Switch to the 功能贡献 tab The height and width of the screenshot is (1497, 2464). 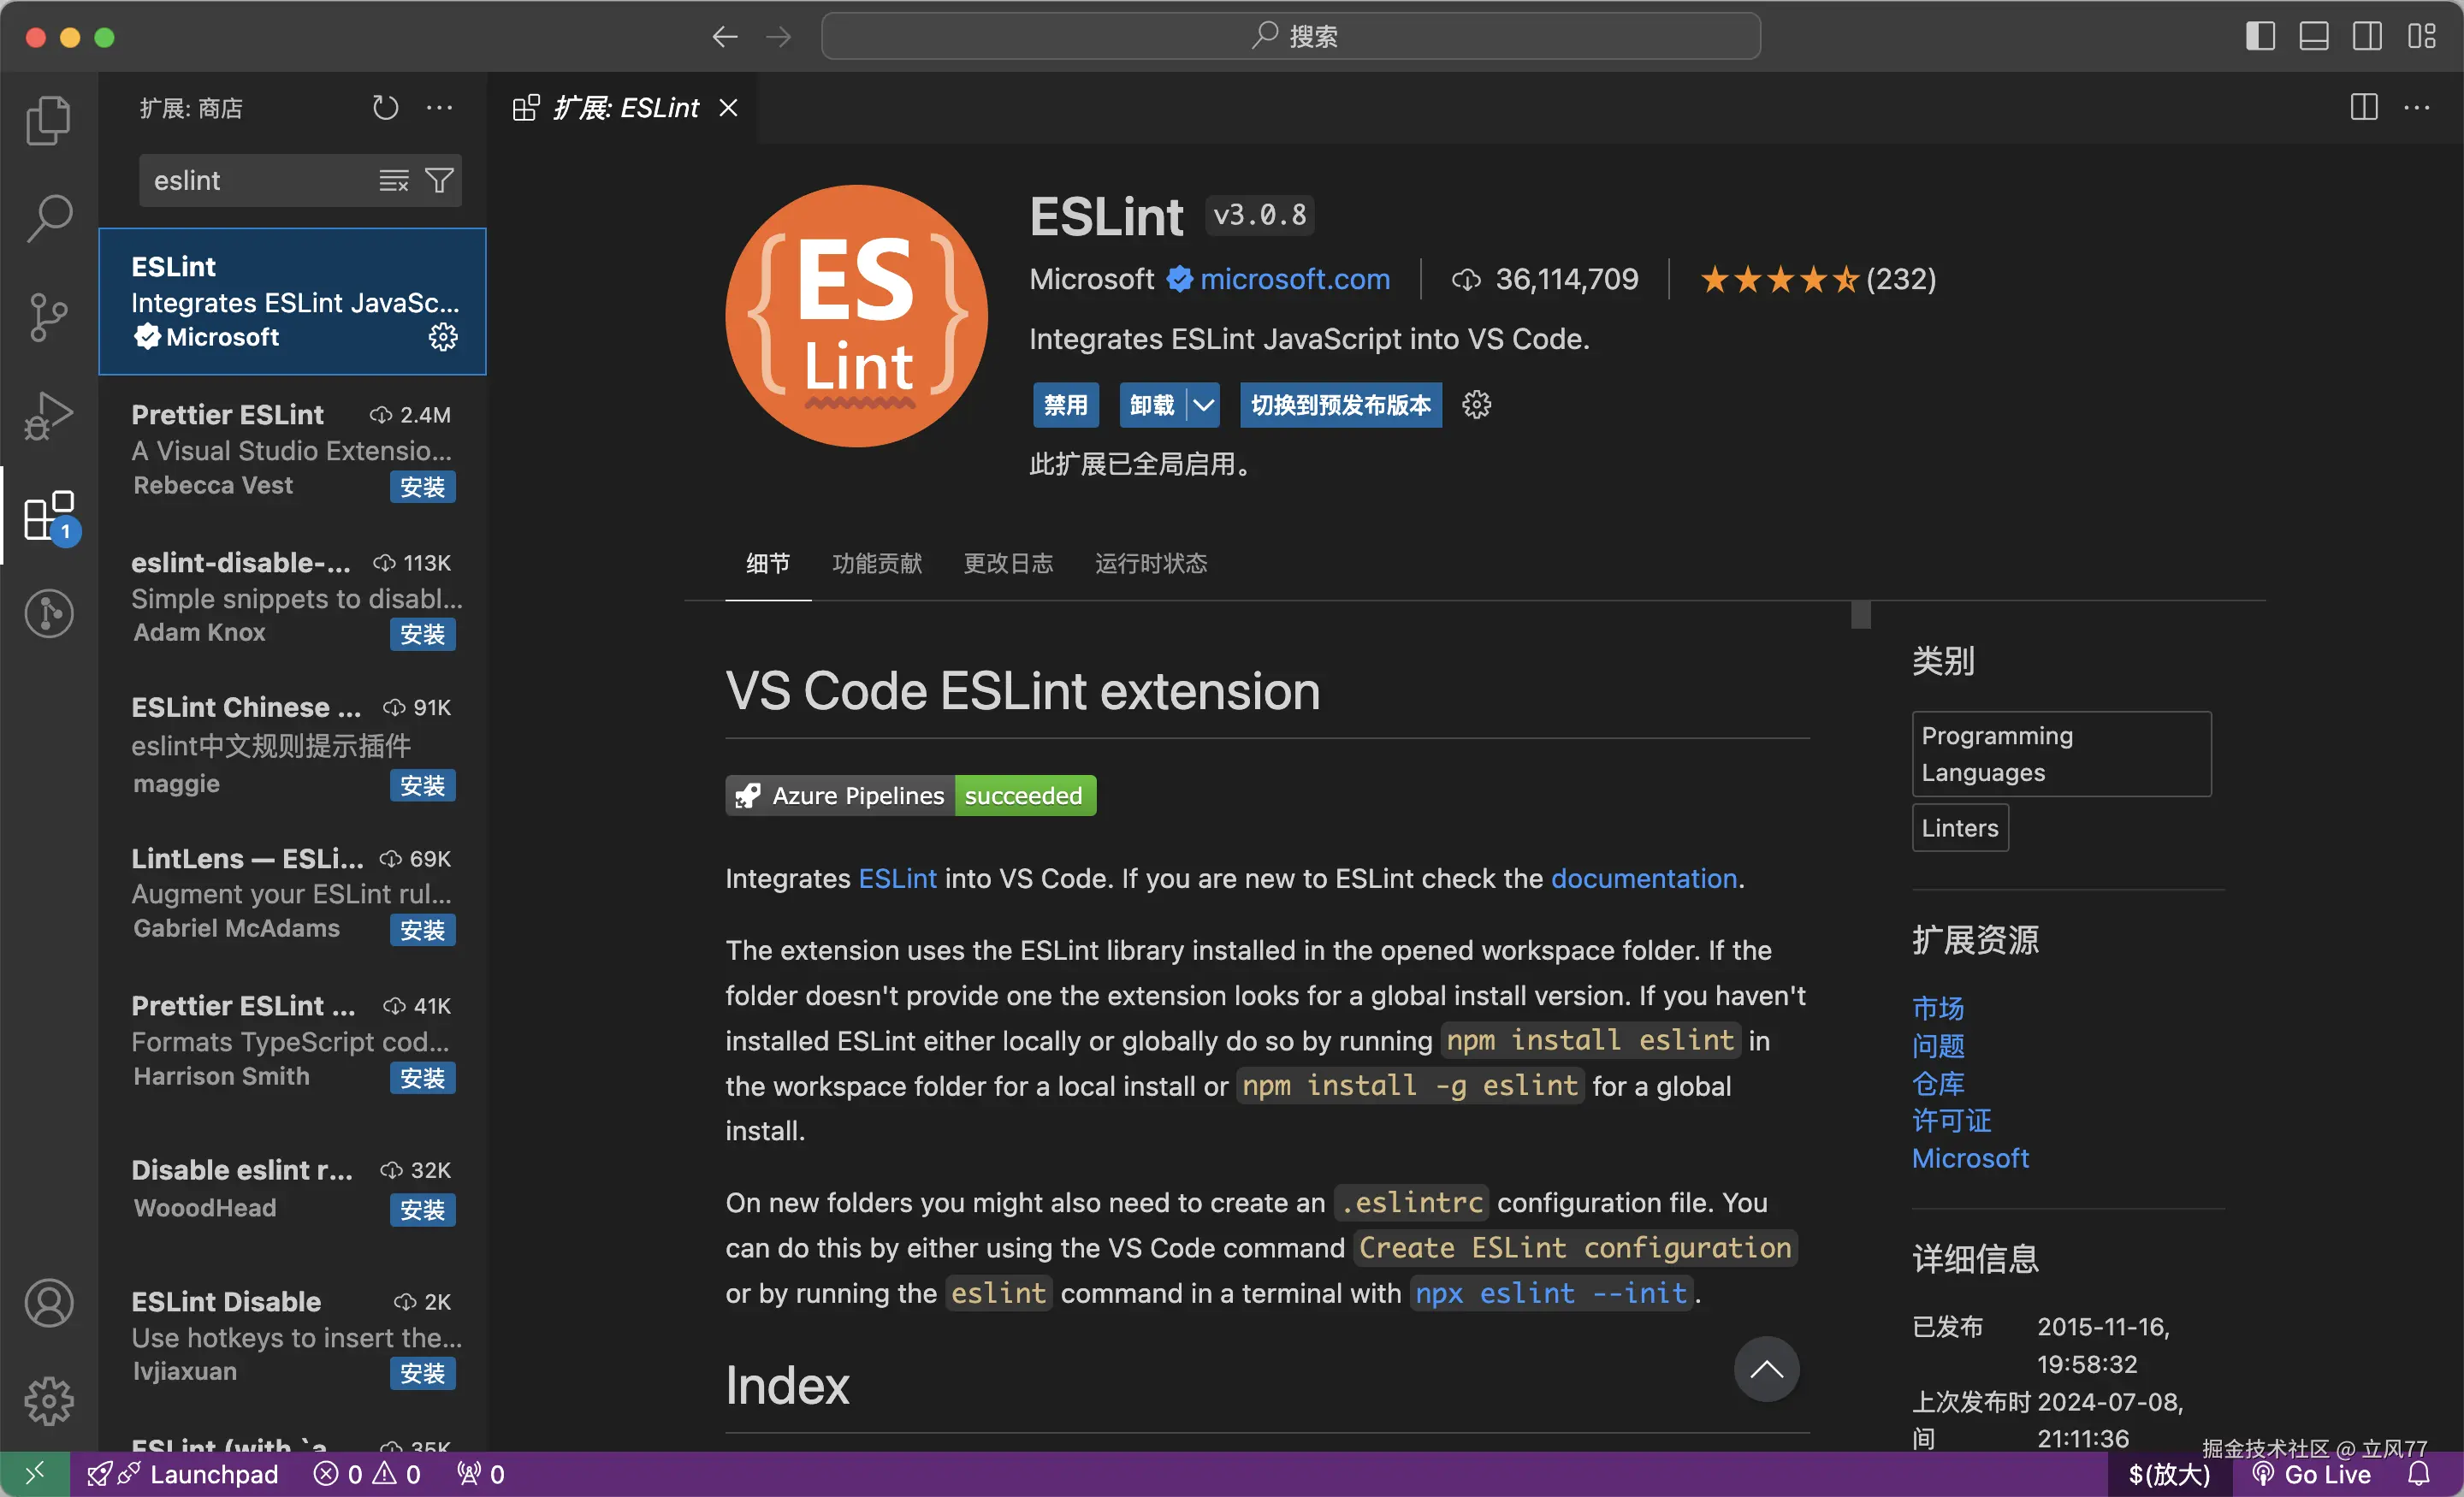coord(877,563)
